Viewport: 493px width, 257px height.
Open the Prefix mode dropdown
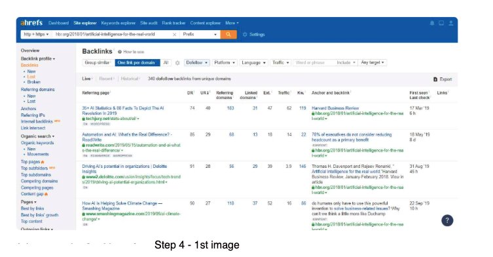pyautogui.click(x=200, y=34)
